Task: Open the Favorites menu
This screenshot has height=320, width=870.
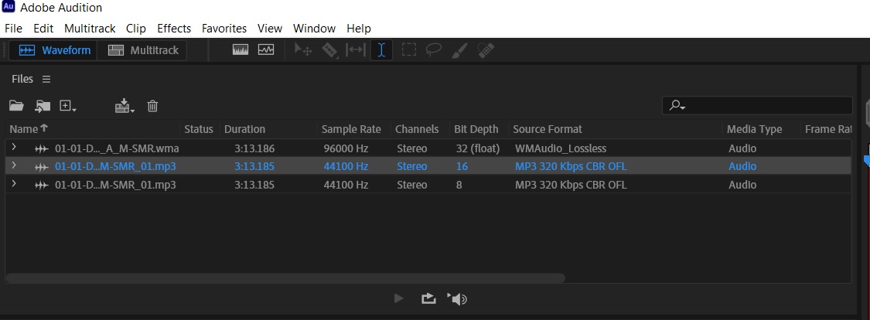Action: point(223,29)
